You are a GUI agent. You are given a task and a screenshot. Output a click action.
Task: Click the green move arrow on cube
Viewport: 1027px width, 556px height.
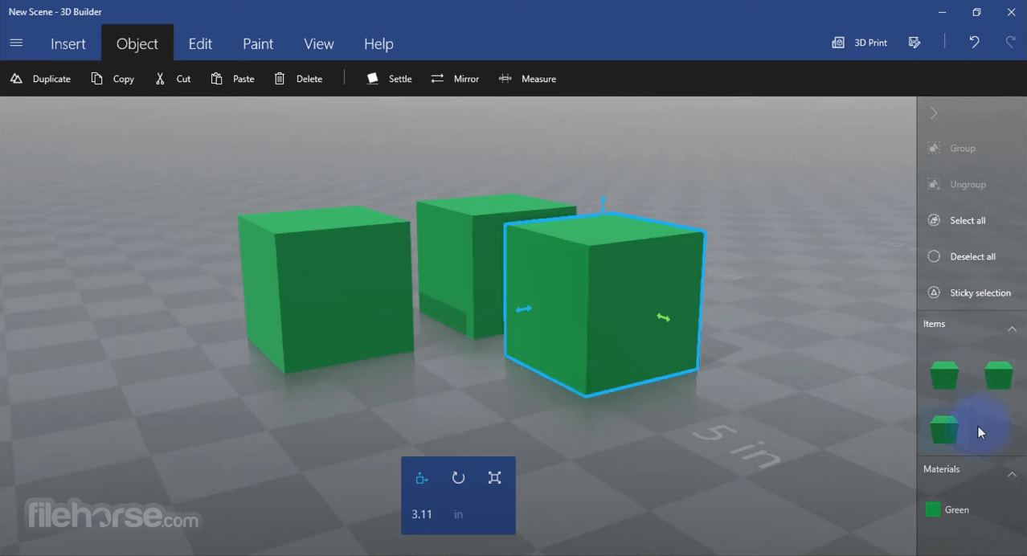(663, 317)
